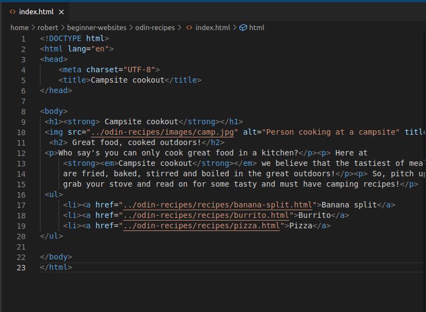
Task: Close the index.html editor tab
Action: pos(61,12)
